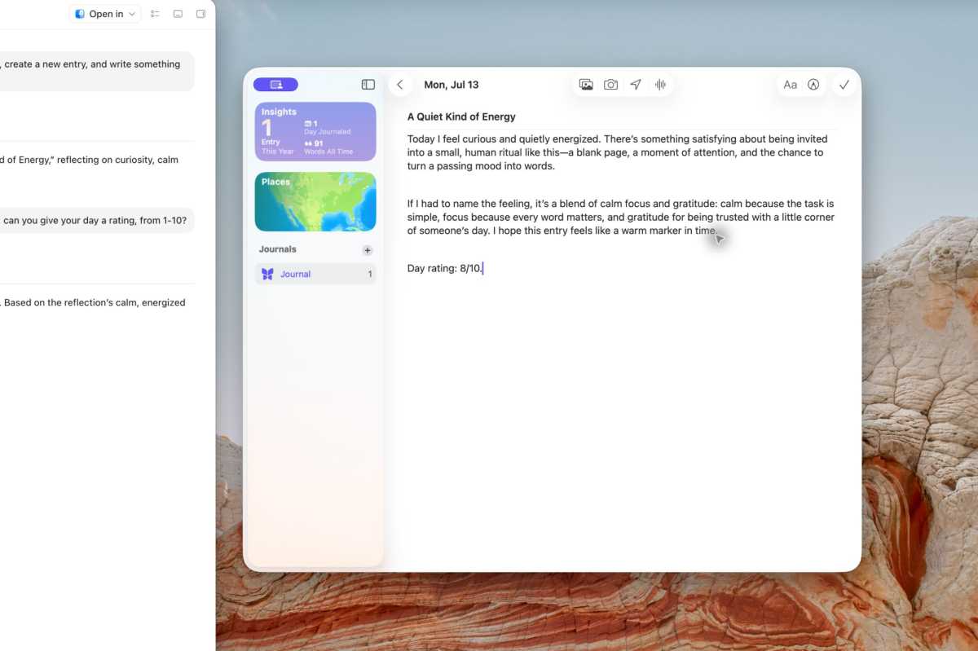Open the markup pen tool
Viewport: 978px width, 651px height.
click(813, 85)
